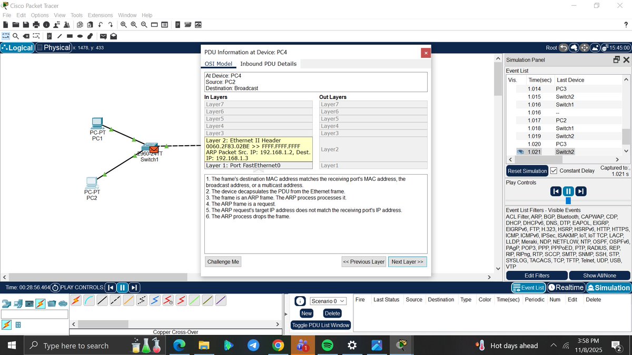The width and height of the screenshot is (632, 355).
Task: Click the Simulation Panel pause/play button
Action: (x=568, y=191)
